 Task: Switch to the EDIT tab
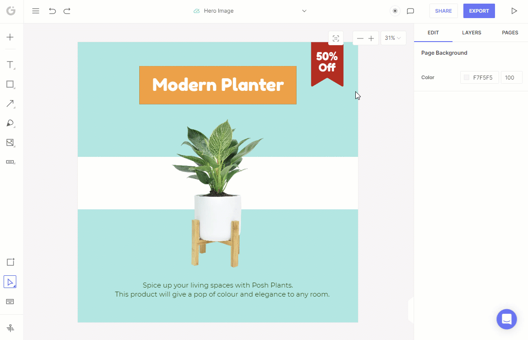coord(433,33)
